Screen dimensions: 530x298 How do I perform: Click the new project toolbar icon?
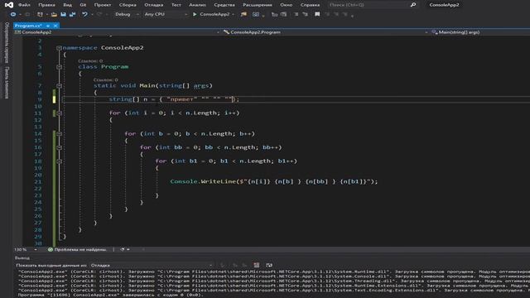[41, 15]
